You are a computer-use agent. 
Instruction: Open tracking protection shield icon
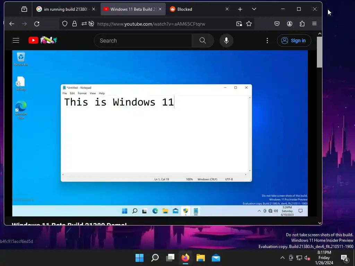pyautogui.click(x=65, y=24)
